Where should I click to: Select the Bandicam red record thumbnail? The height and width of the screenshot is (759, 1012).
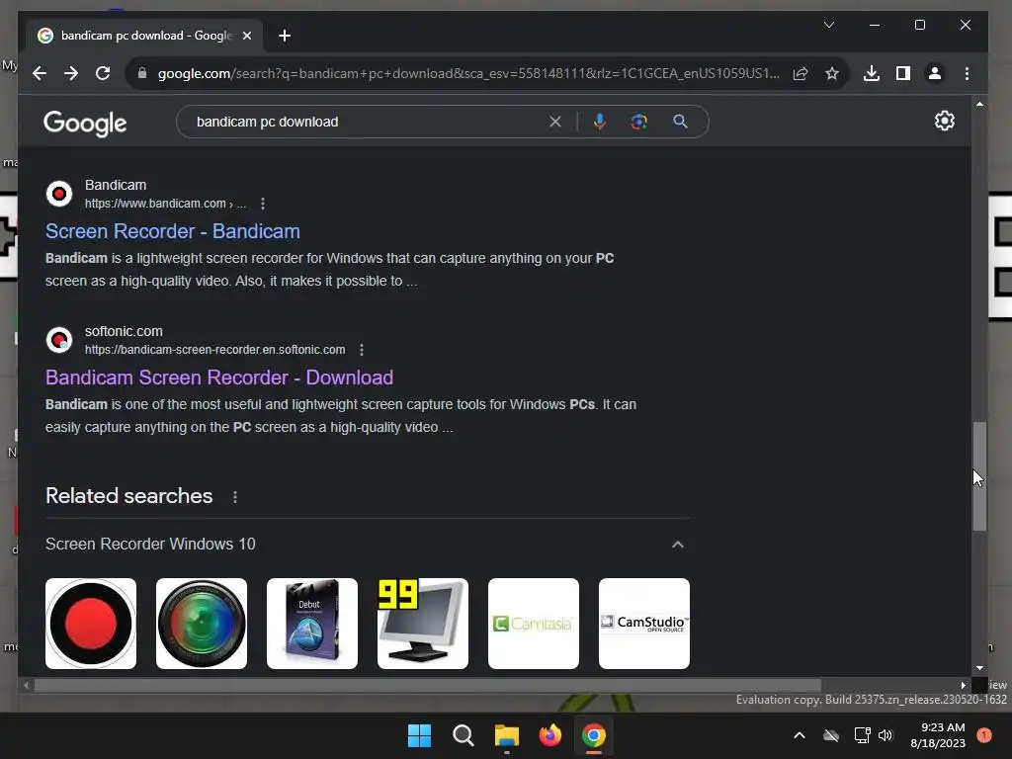[91, 624]
